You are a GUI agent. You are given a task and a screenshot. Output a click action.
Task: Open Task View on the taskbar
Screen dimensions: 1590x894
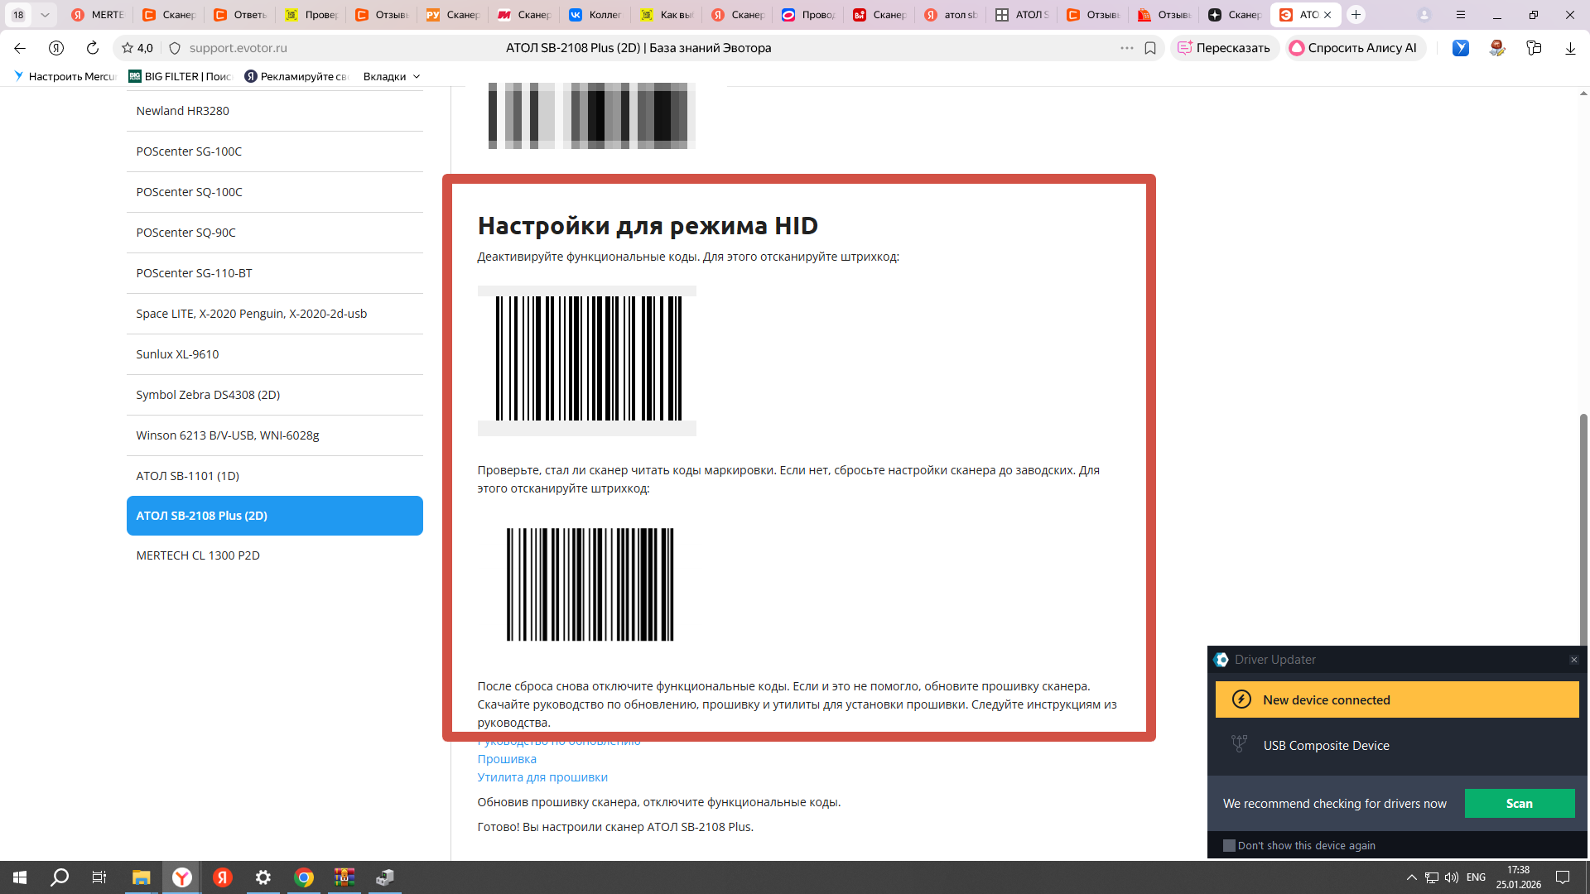pos(99,877)
